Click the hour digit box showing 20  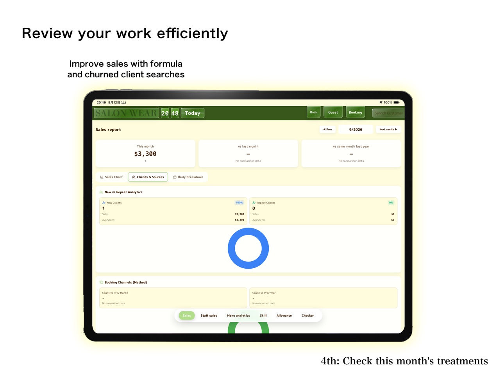click(165, 113)
